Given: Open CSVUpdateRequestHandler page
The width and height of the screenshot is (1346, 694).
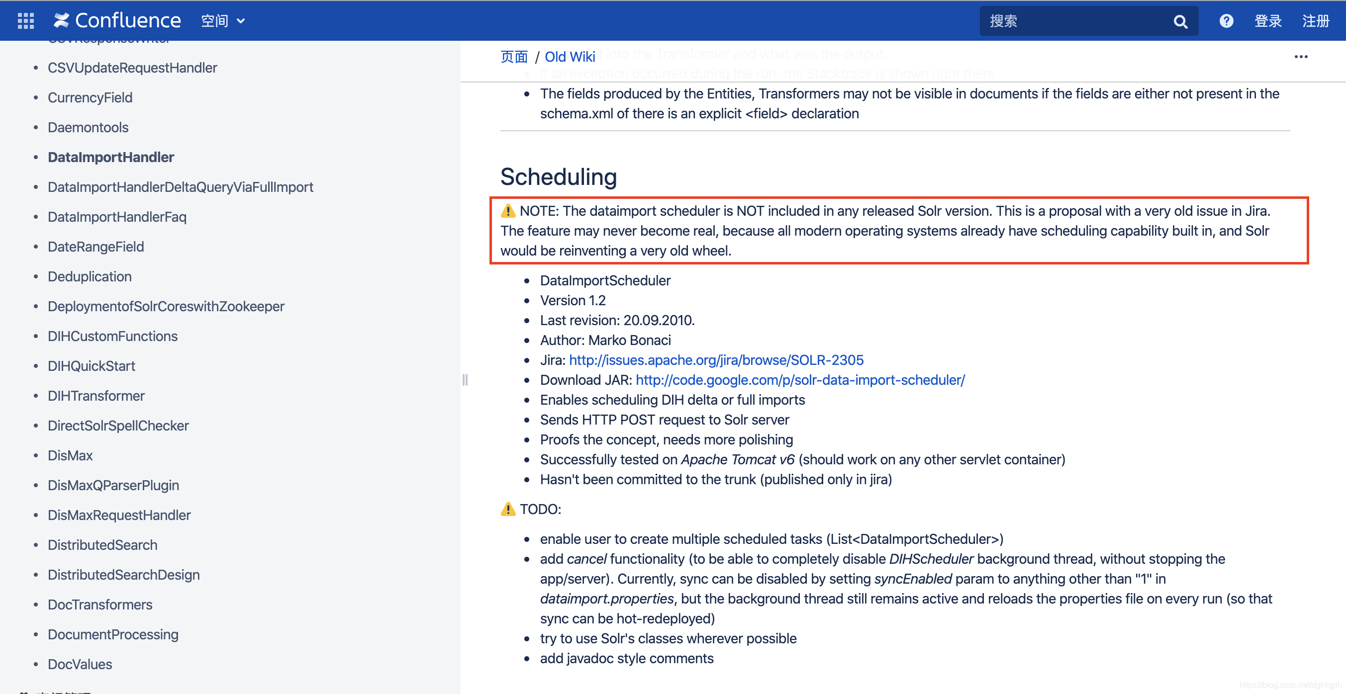Looking at the screenshot, I should pos(132,68).
